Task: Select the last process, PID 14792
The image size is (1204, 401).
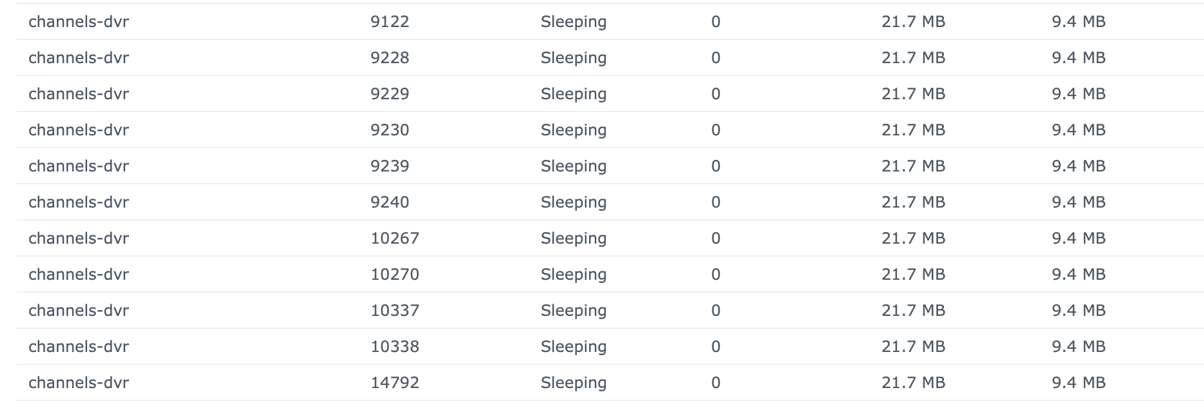Action: (x=395, y=383)
